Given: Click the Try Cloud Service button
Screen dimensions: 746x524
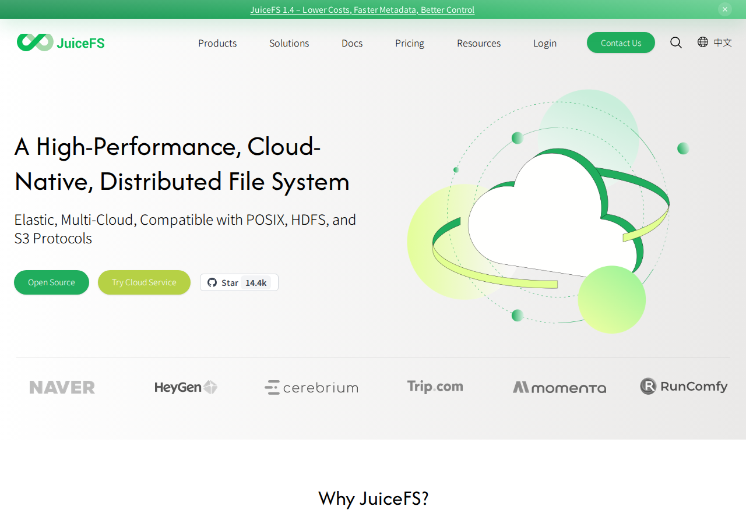Looking at the screenshot, I should coord(144,282).
